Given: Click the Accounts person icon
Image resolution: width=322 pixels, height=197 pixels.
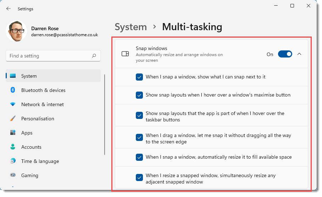Looking at the screenshot, I should coord(13,147).
